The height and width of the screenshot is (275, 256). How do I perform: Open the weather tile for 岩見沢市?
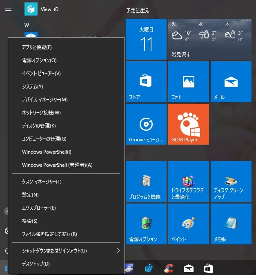tap(210, 39)
